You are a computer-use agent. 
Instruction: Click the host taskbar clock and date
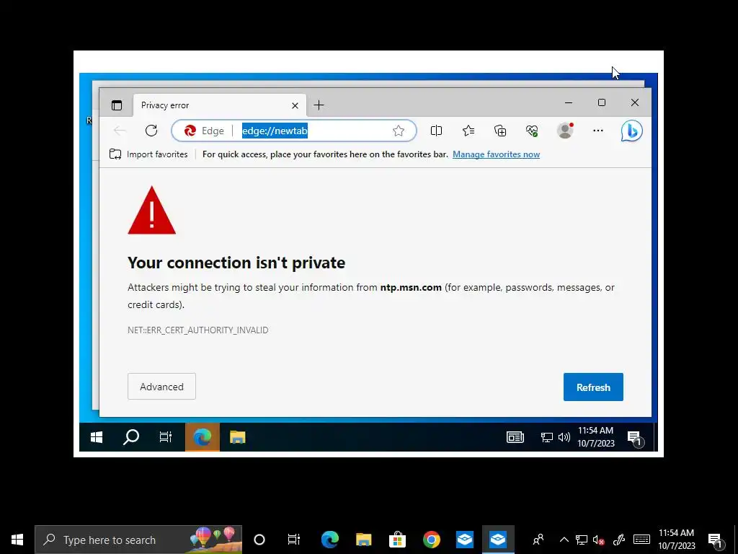tap(676, 540)
